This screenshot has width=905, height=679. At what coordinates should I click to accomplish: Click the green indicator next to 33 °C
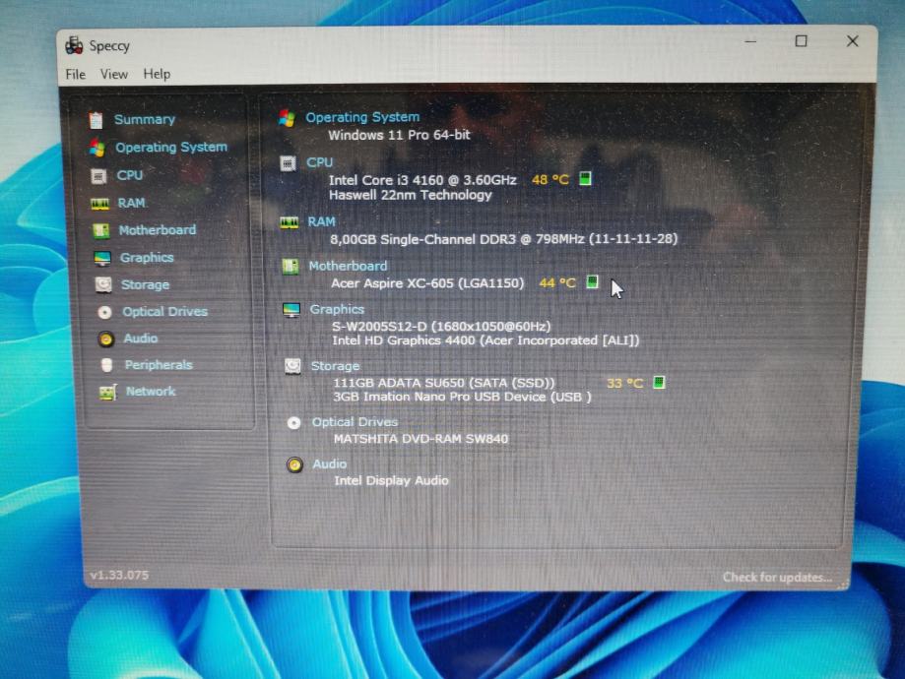(x=659, y=382)
